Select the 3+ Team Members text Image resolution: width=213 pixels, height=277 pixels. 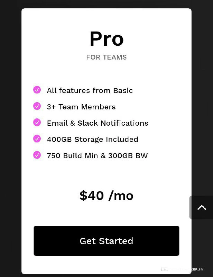81,107
